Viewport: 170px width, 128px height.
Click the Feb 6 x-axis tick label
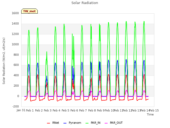click(x=74, y=110)
